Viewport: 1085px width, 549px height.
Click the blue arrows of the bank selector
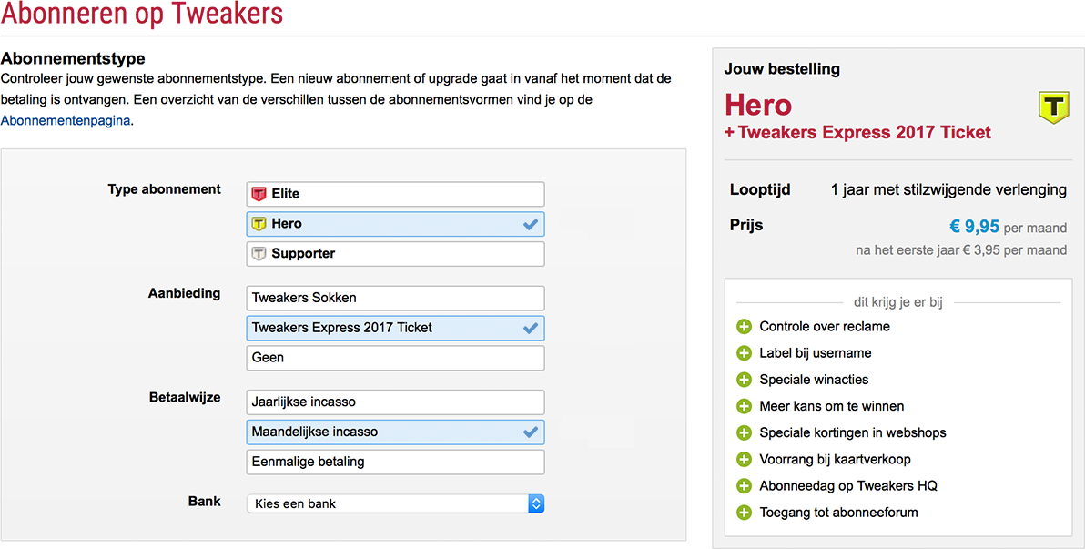point(536,503)
